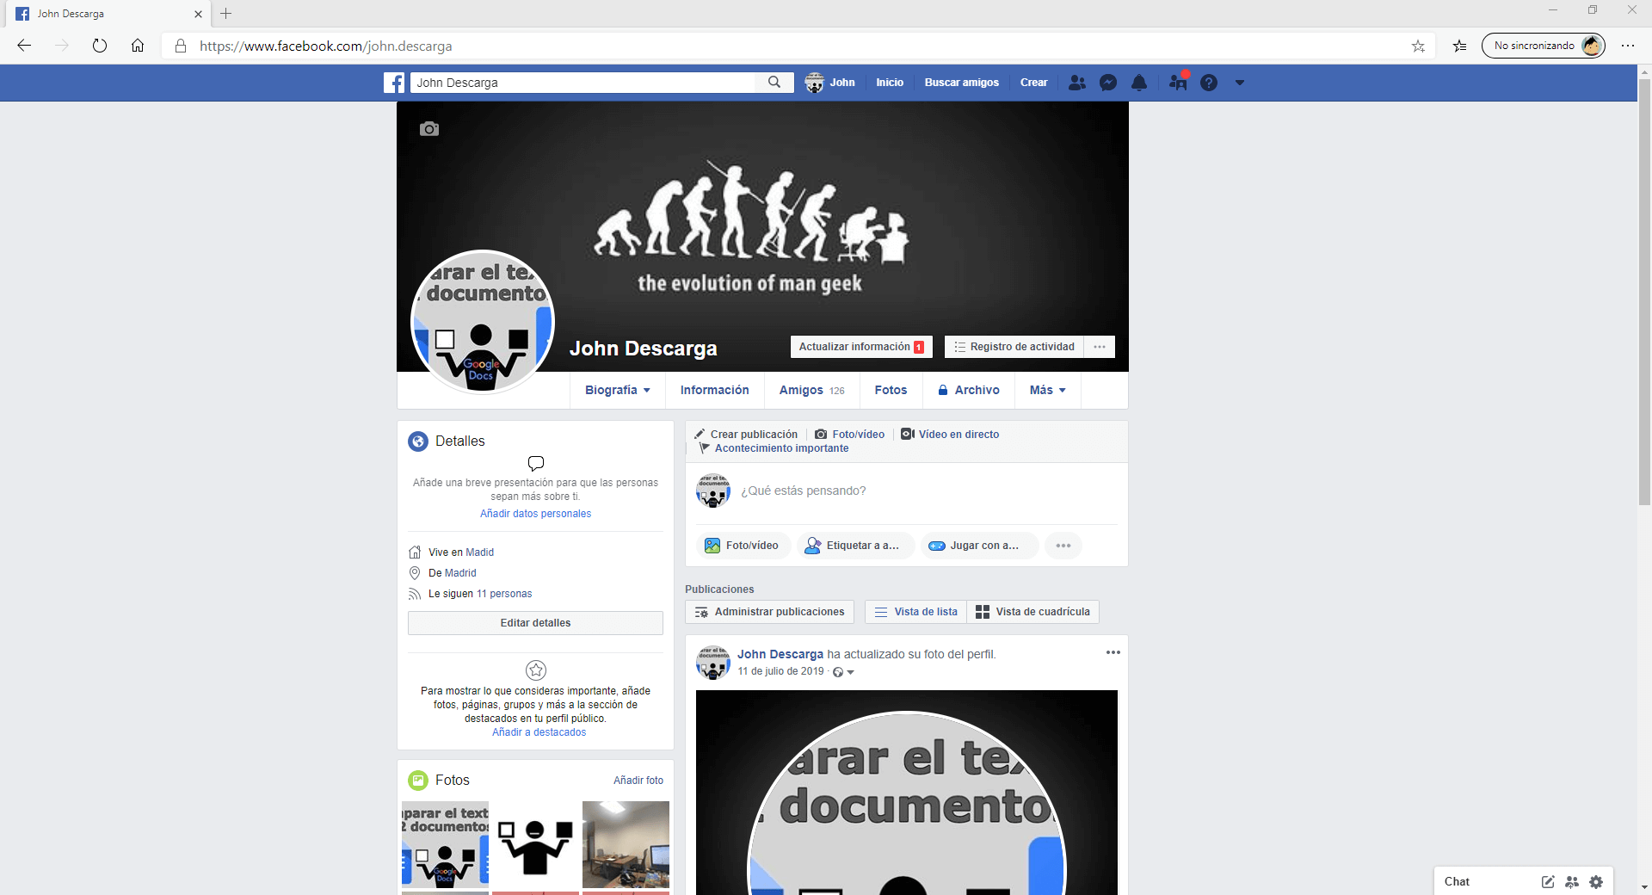Expand the post audience selector arrow
The width and height of the screenshot is (1652, 895).
850,672
